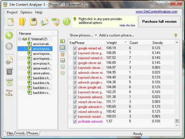Click the 'wizard clever key...' phrase

click(91, 102)
